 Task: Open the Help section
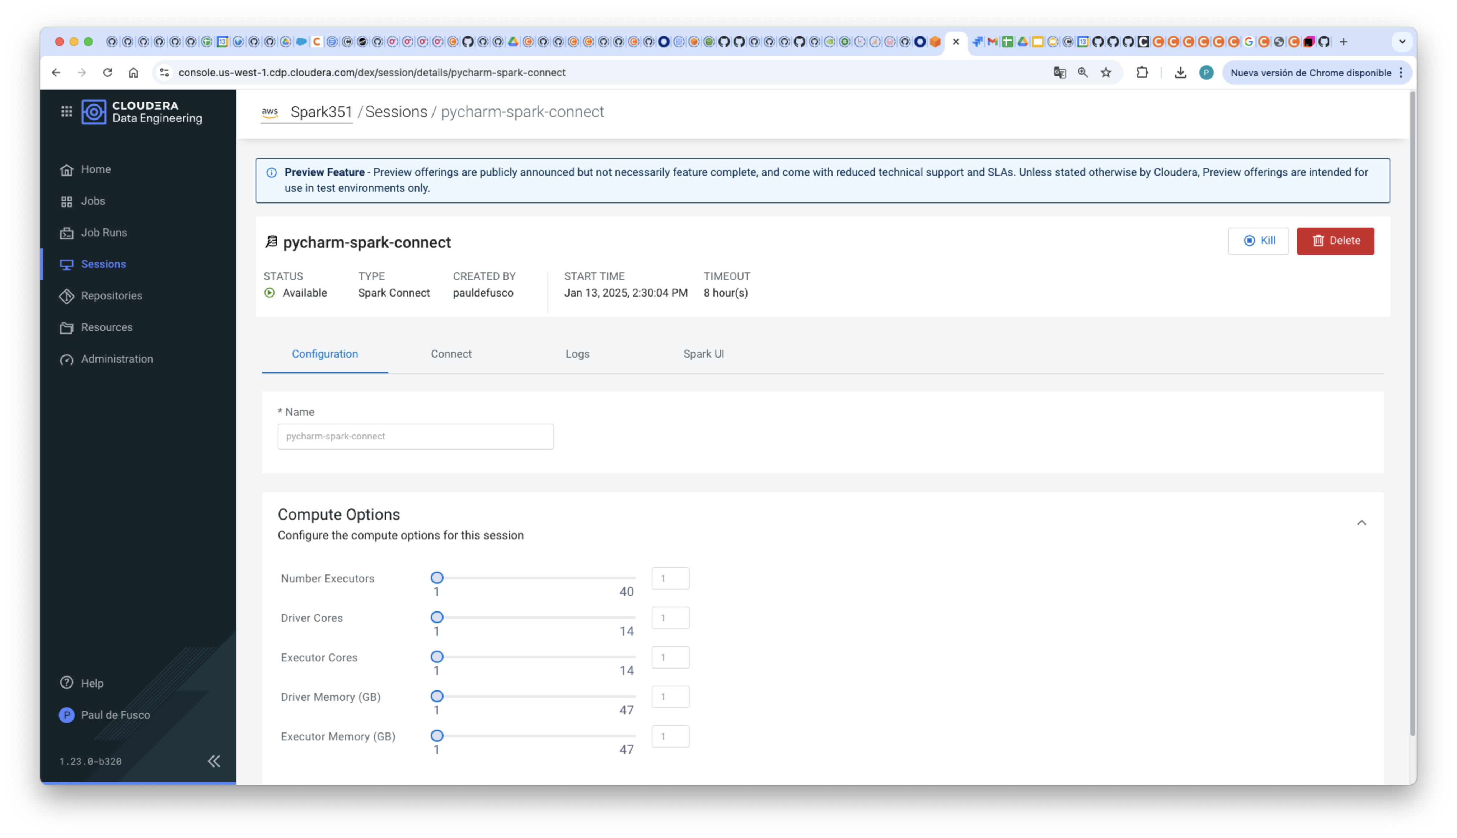coord(92,683)
